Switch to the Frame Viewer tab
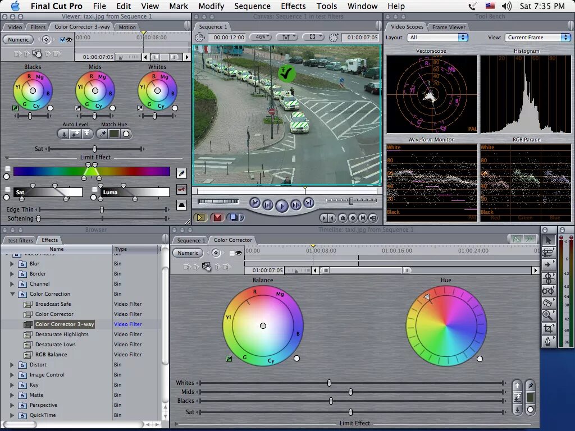575x431 pixels. [449, 27]
